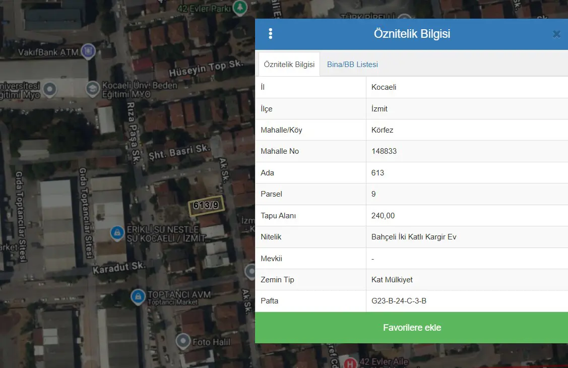Click the Ada value 613

pos(377,173)
